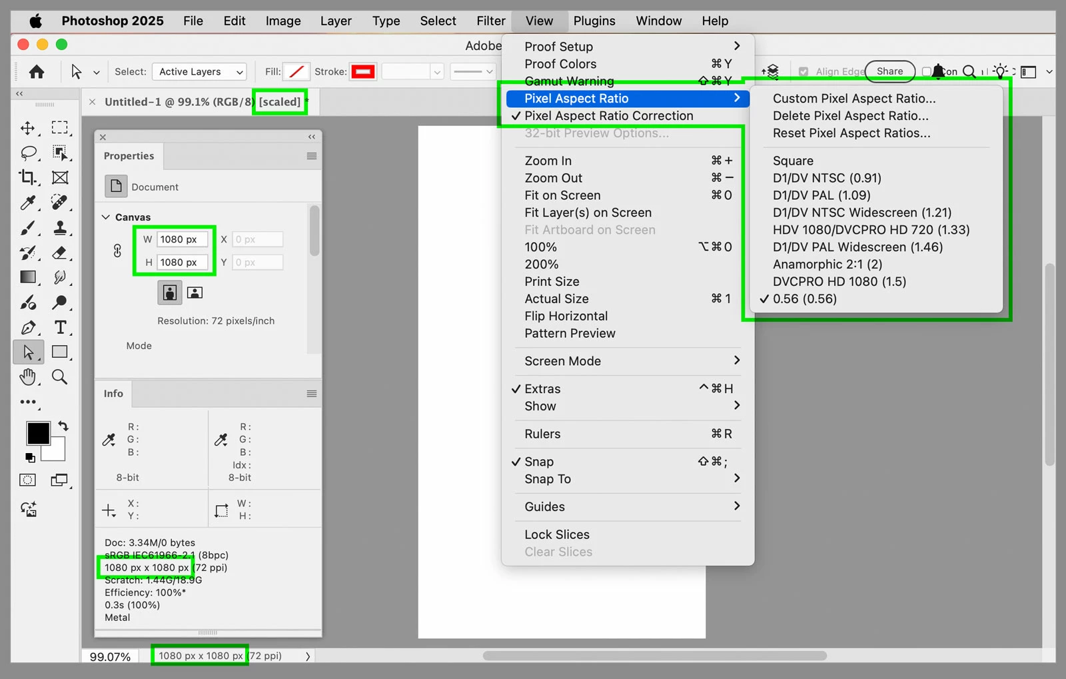Choose Square pixel aspect ratio

click(x=875, y=161)
